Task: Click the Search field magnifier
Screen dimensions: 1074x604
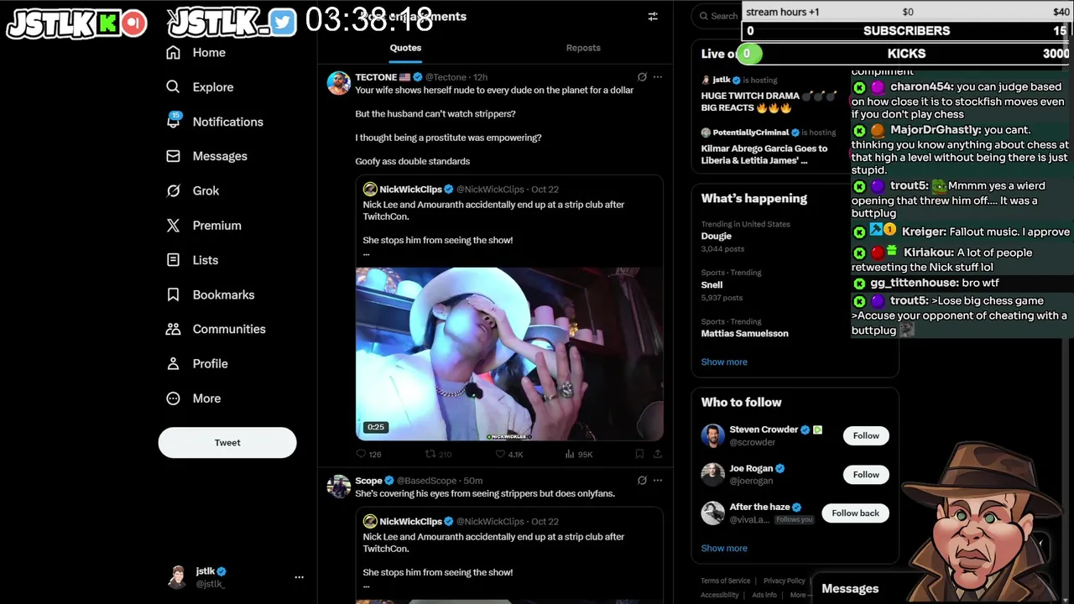Action: 705,16
